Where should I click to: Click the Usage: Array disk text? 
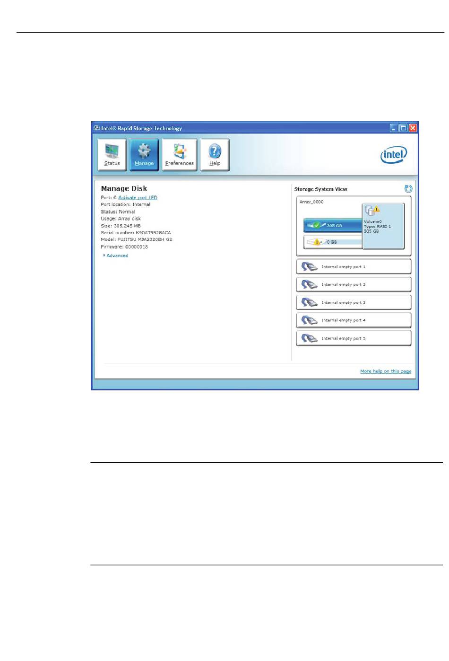pyautogui.click(x=121, y=219)
